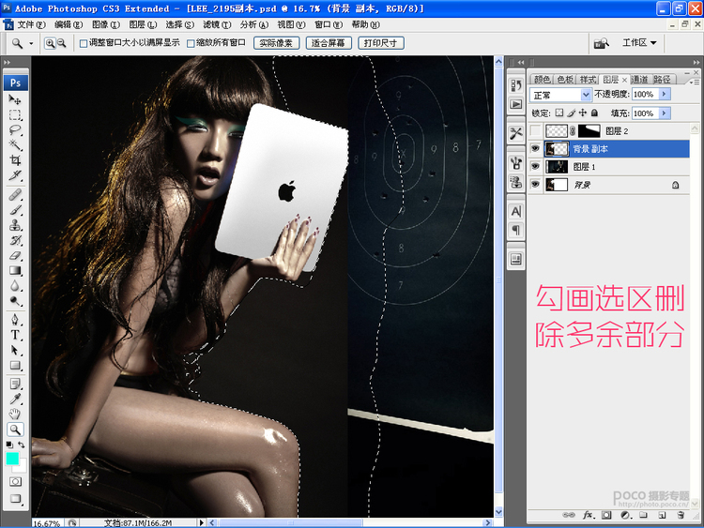
Task: Open the 滤镜 menu
Action: pos(217,24)
